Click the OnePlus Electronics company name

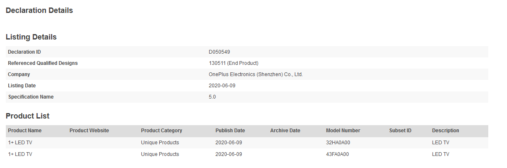coord(255,74)
